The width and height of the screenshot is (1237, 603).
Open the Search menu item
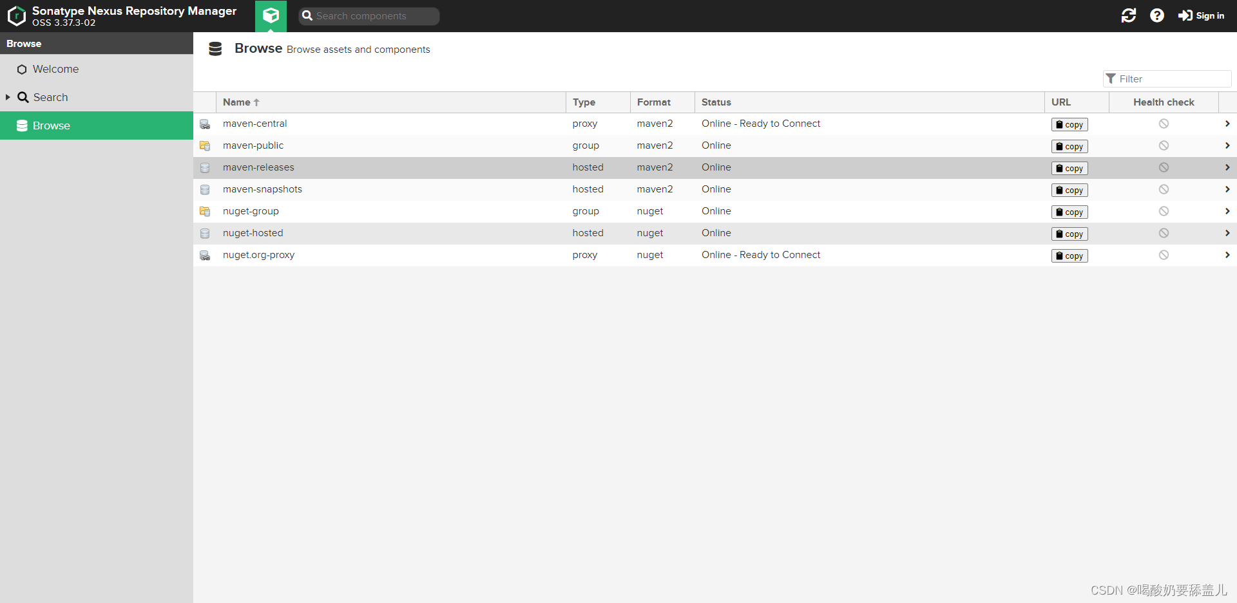(97, 97)
